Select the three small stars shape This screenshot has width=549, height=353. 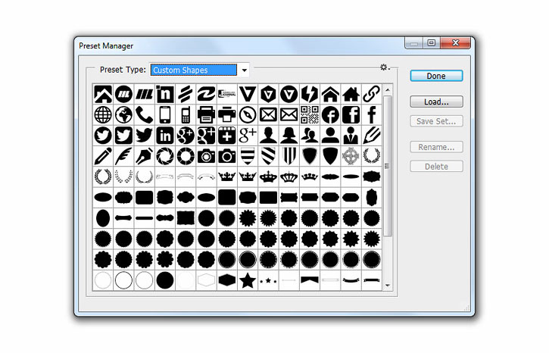click(268, 280)
